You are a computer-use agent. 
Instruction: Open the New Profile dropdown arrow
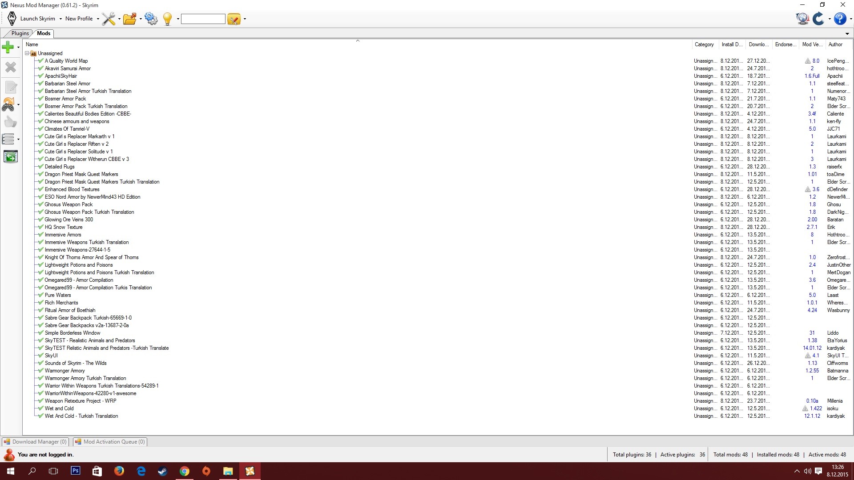[x=98, y=19]
